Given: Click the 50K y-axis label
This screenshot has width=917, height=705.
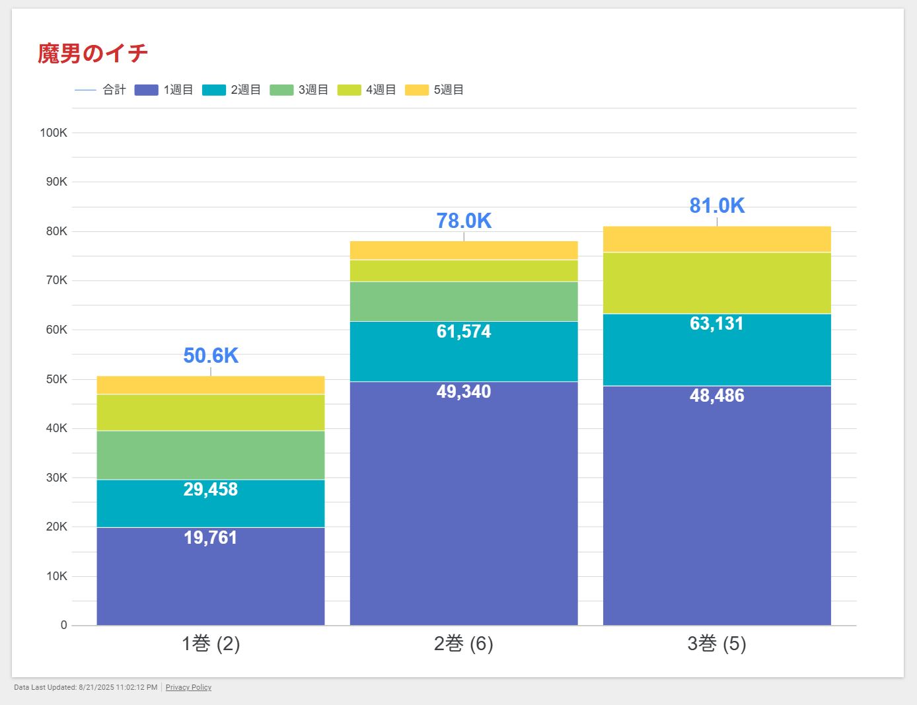Looking at the screenshot, I should pos(57,379).
